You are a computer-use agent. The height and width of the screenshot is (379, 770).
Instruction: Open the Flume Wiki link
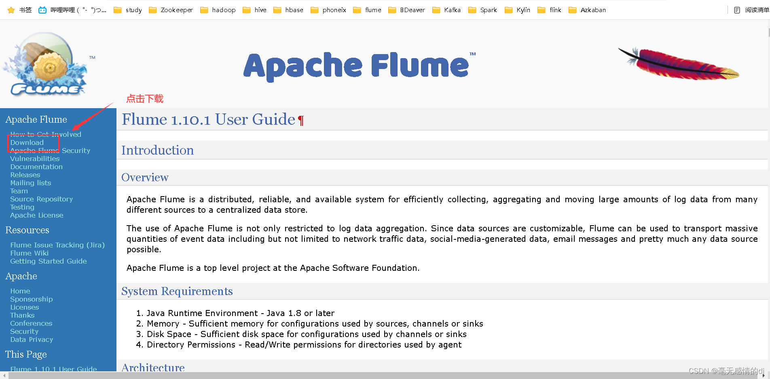pos(29,253)
